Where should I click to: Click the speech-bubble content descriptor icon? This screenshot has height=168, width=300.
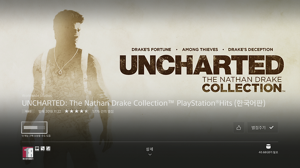pos(37,148)
